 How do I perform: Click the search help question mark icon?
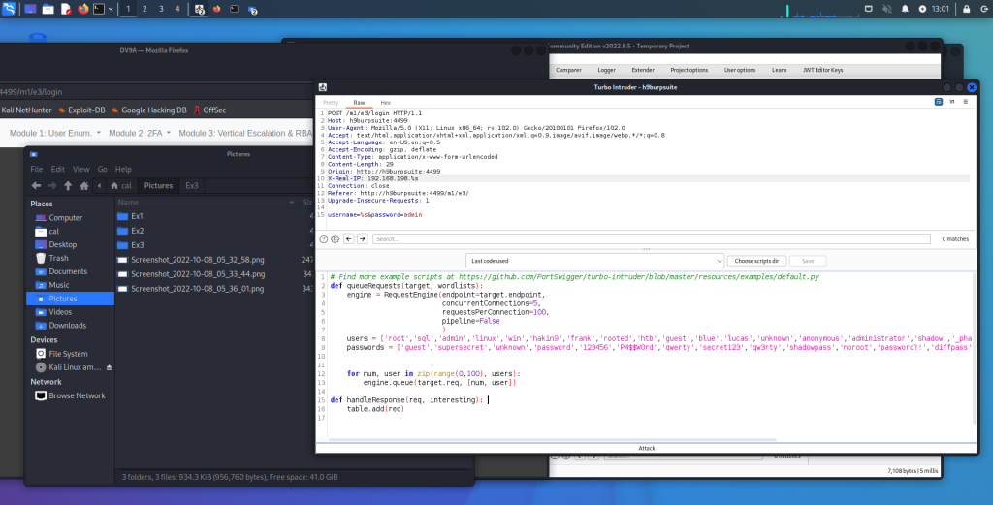324,239
